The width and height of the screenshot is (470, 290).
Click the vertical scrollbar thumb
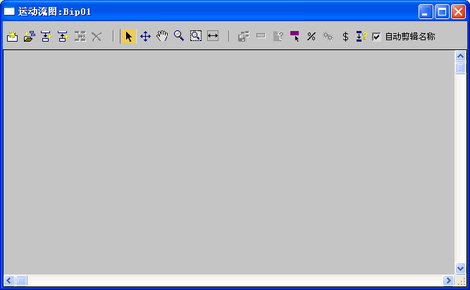point(460,68)
